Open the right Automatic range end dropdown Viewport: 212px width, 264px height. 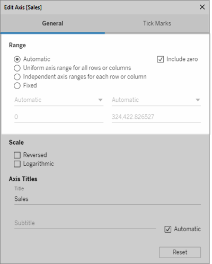pyautogui.click(x=156, y=100)
